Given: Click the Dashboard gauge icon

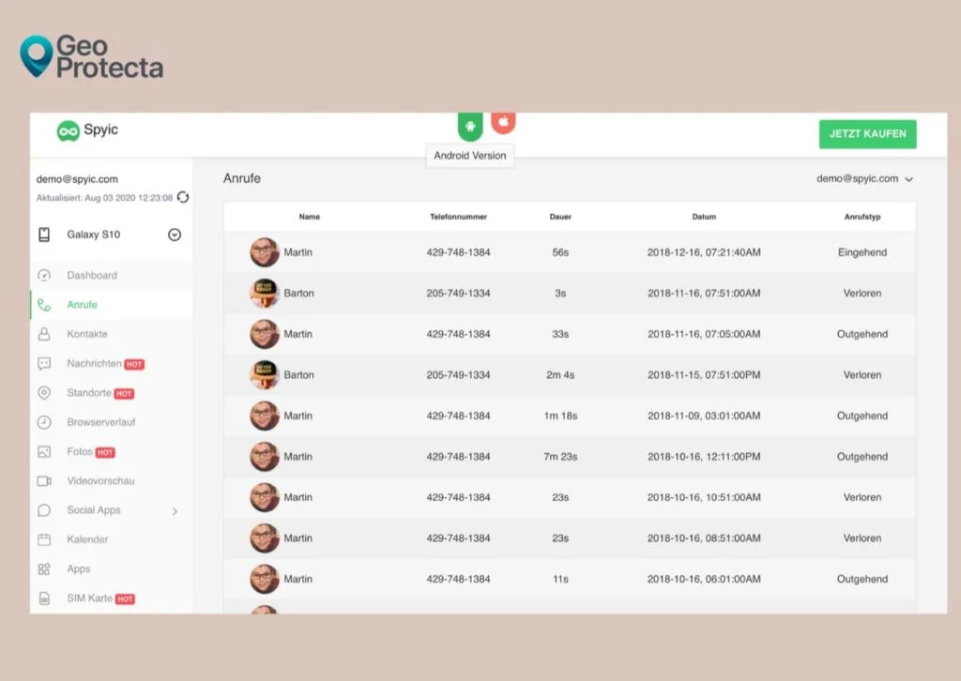Looking at the screenshot, I should coord(44,275).
